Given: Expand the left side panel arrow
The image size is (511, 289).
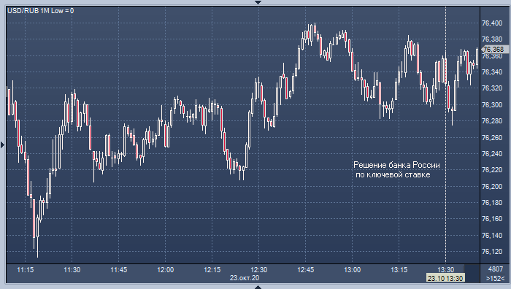Looking at the screenshot, I should (x=3, y=144).
